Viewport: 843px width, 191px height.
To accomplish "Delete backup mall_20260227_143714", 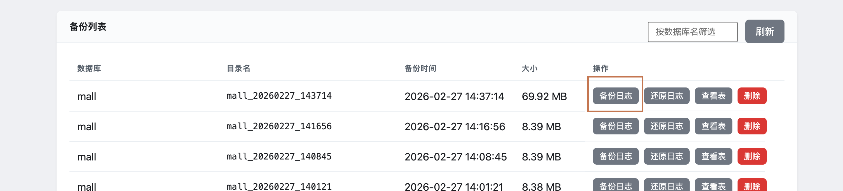I will tap(752, 96).
